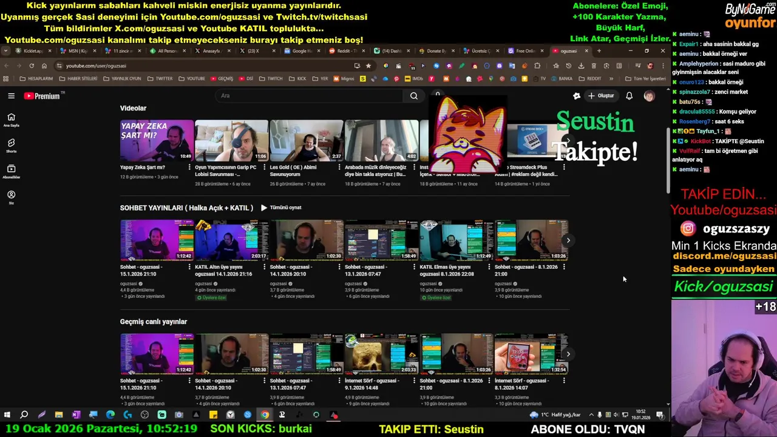Click the Chrome home button

[44, 66]
